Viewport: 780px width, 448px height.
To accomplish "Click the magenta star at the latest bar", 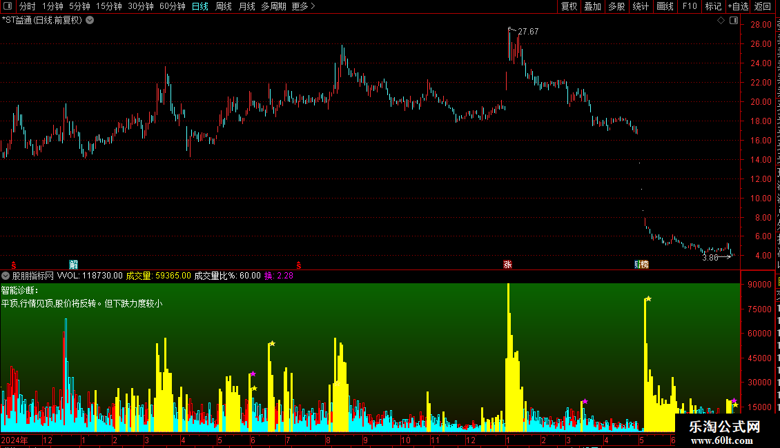I will (734, 400).
